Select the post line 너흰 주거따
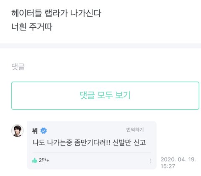Image resolution: width=201 pixels, height=176 pixels. pos(32,26)
